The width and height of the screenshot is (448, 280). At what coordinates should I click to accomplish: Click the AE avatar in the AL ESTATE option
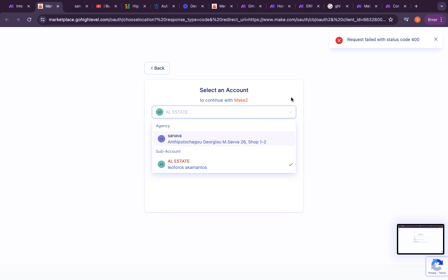[x=161, y=164]
